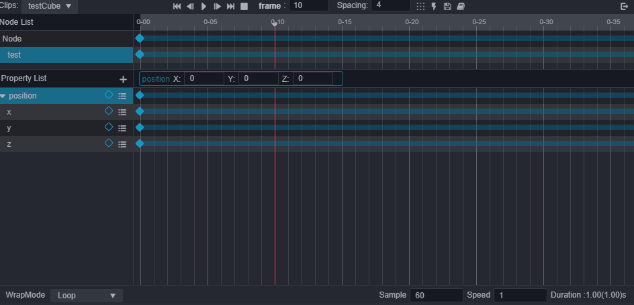
Task: Toggle keyframe diamond on position row
Action: (109, 95)
